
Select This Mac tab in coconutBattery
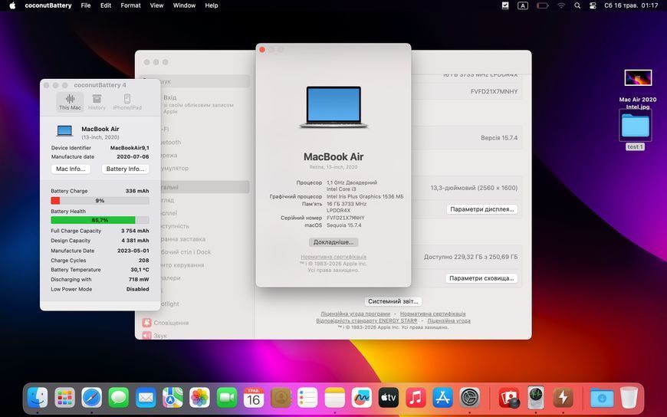click(x=70, y=102)
